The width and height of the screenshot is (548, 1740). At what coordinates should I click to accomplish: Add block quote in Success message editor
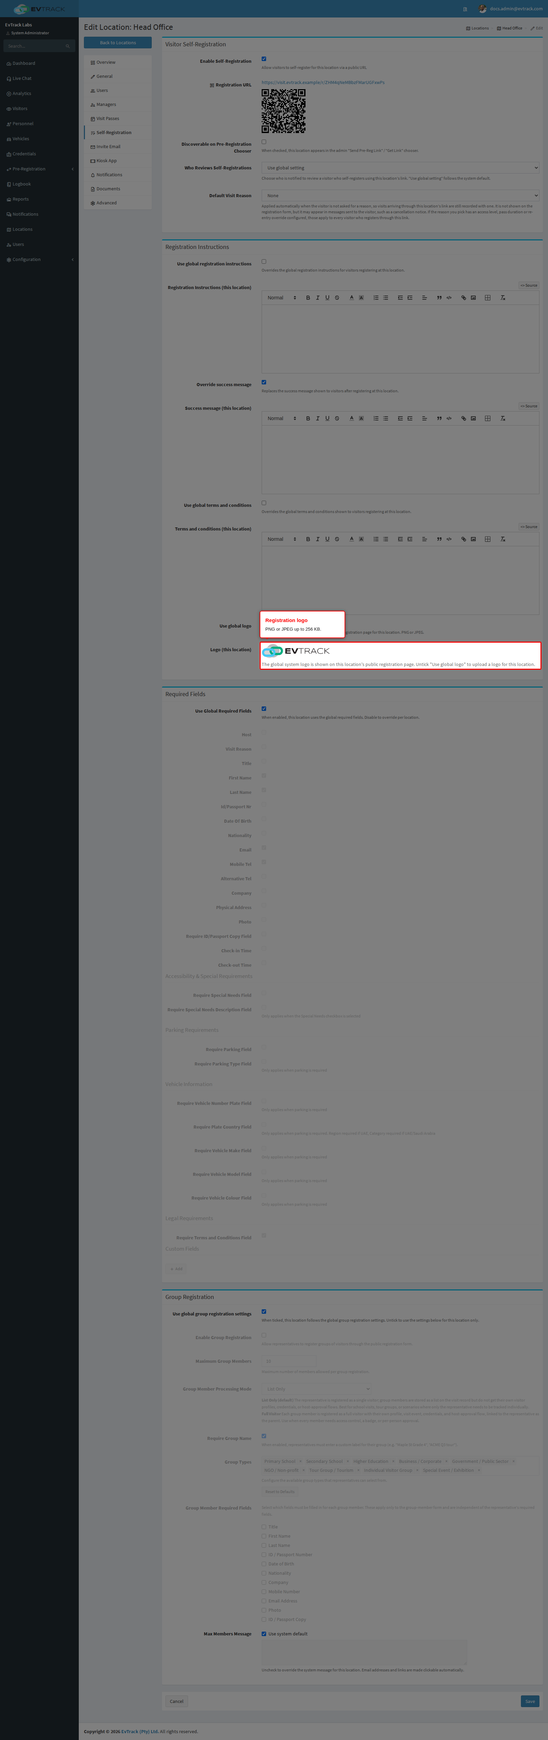[439, 419]
